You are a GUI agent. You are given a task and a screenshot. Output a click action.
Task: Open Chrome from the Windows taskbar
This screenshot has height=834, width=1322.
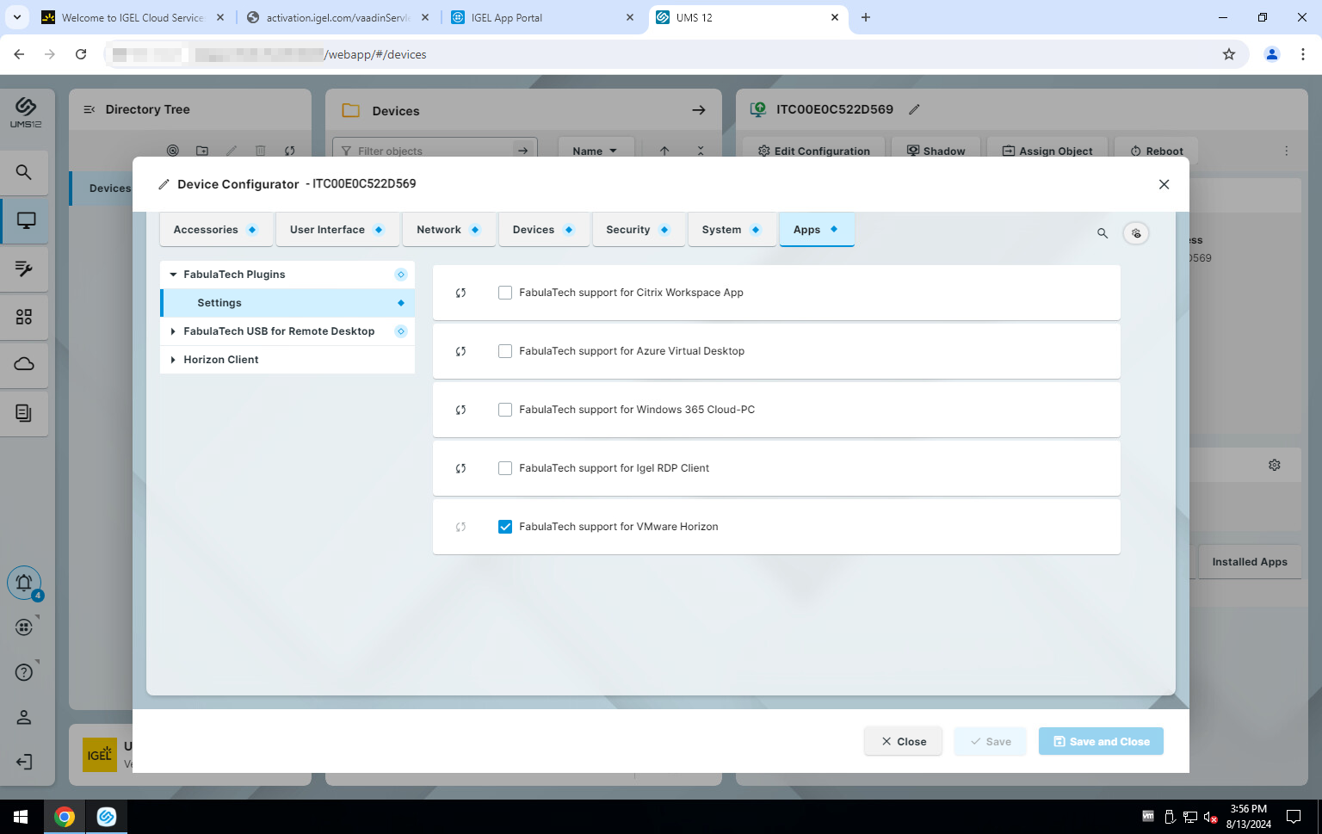pyautogui.click(x=65, y=817)
